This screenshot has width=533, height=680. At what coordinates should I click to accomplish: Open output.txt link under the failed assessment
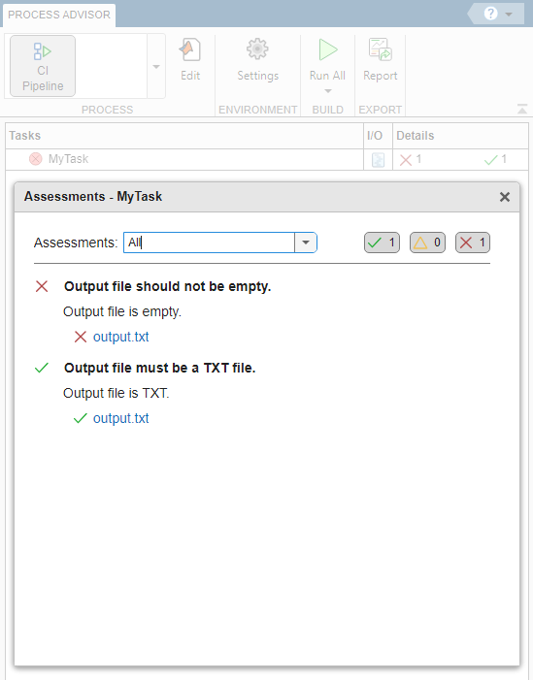[121, 337]
